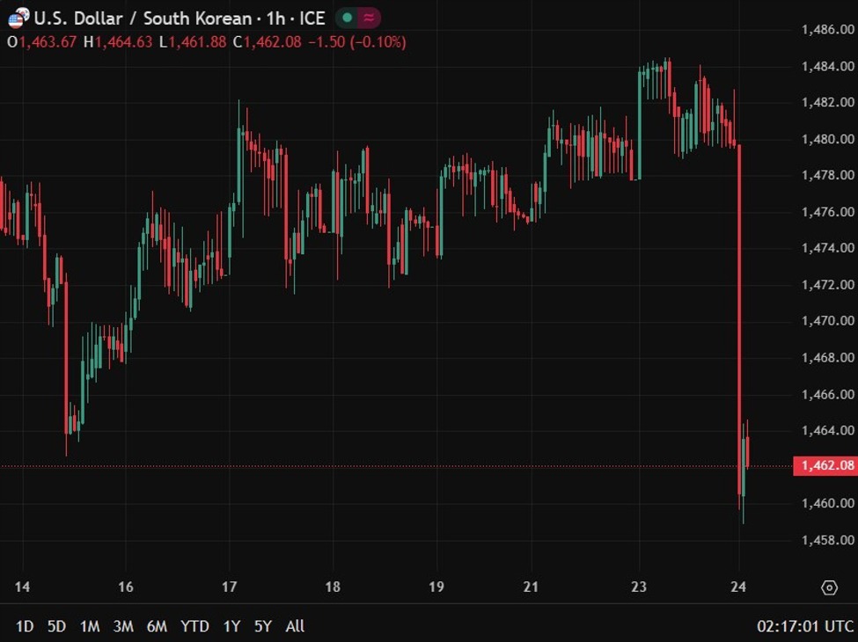Click the ICE exchange label
858x642 pixels.
coord(311,18)
